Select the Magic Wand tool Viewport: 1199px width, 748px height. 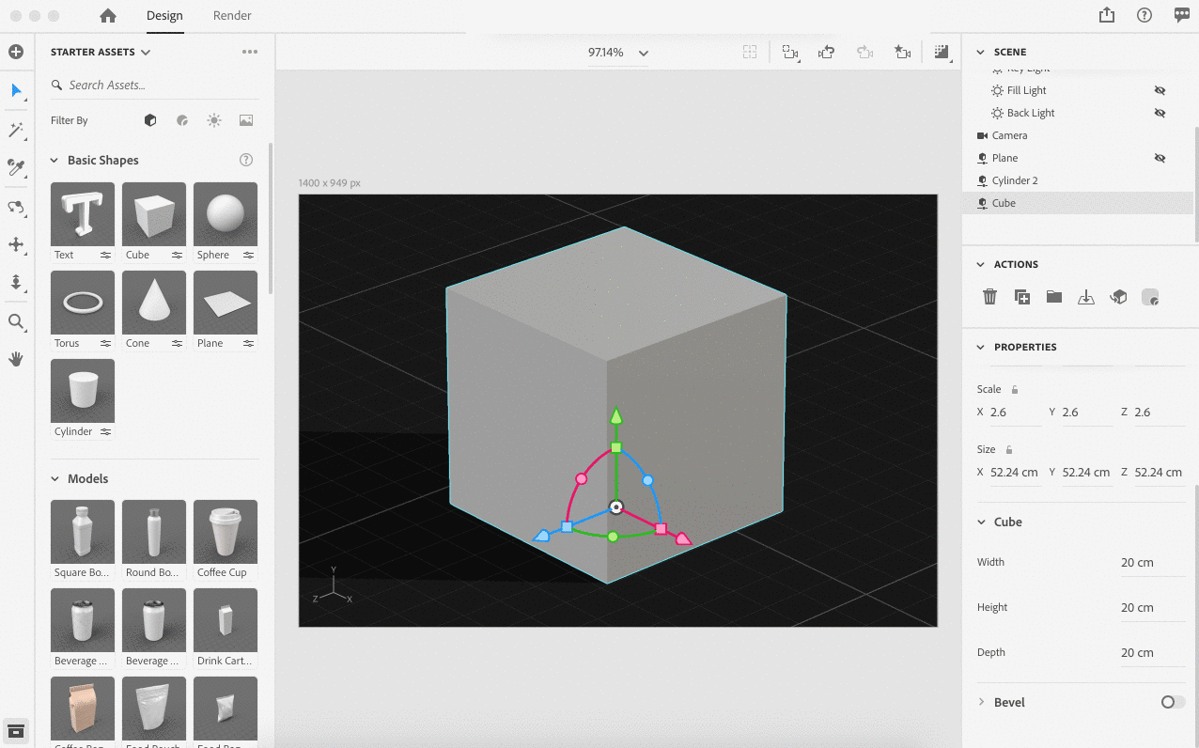16,130
